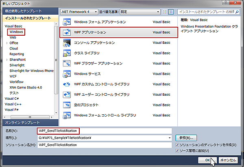This screenshot has height=167, width=244.
Task: Open the オンライン テンプレート section
Action: (x=28, y=122)
